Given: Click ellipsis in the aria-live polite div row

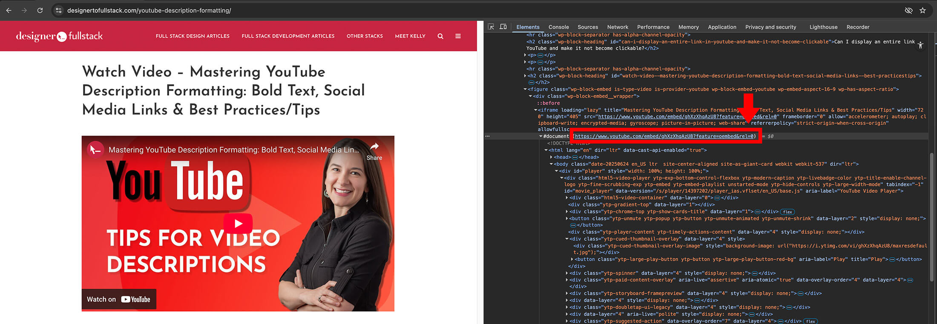Looking at the screenshot, I should (751, 314).
